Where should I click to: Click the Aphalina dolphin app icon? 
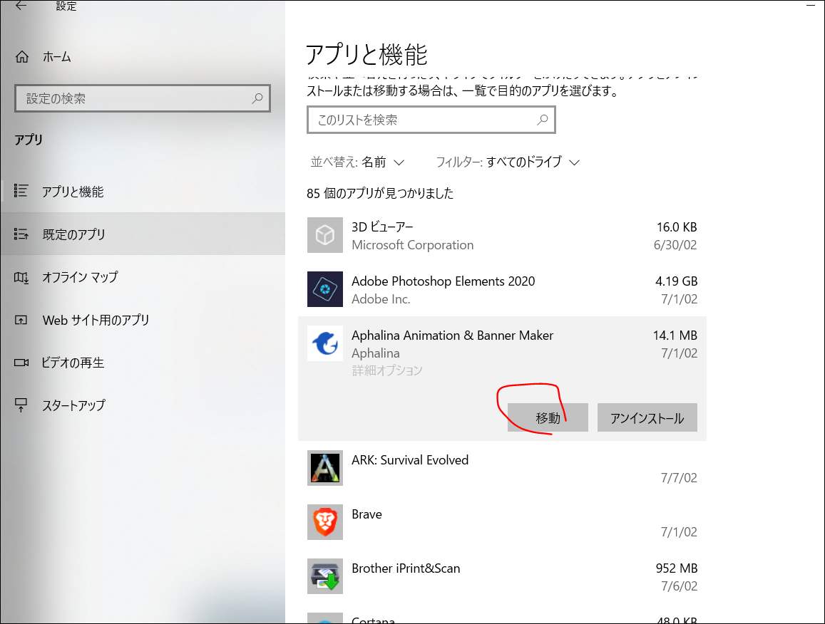[x=325, y=343]
